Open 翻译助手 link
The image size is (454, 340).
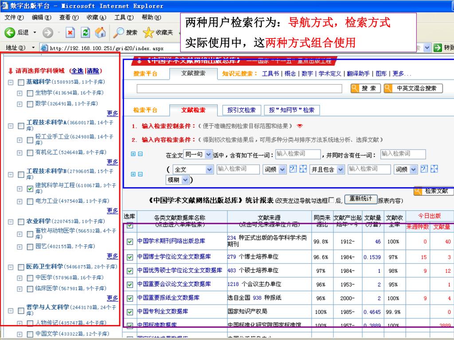click(x=358, y=74)
